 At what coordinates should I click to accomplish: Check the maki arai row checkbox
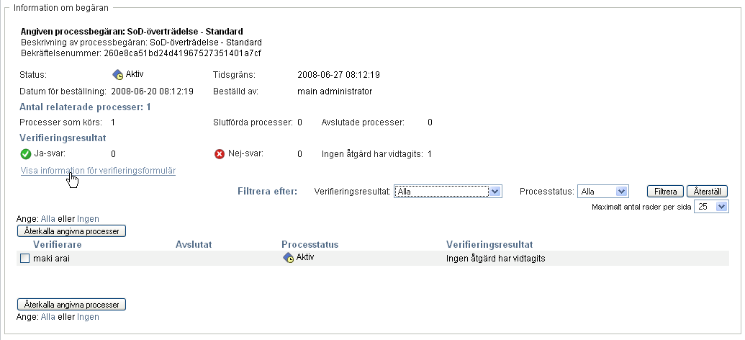24,259
